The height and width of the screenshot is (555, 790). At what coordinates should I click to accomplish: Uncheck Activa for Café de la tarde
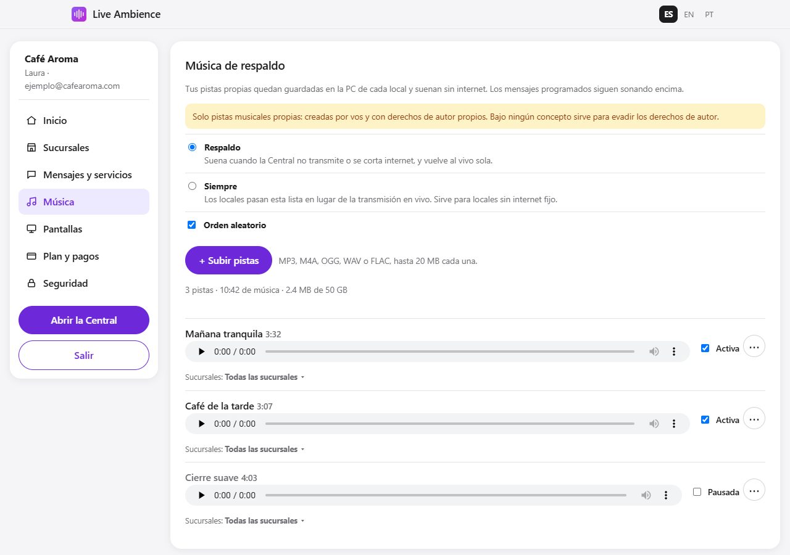pos(705,420)
